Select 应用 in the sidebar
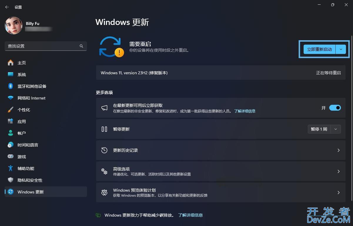The width and height of the screenshot is (353, 226). point(46,121)
